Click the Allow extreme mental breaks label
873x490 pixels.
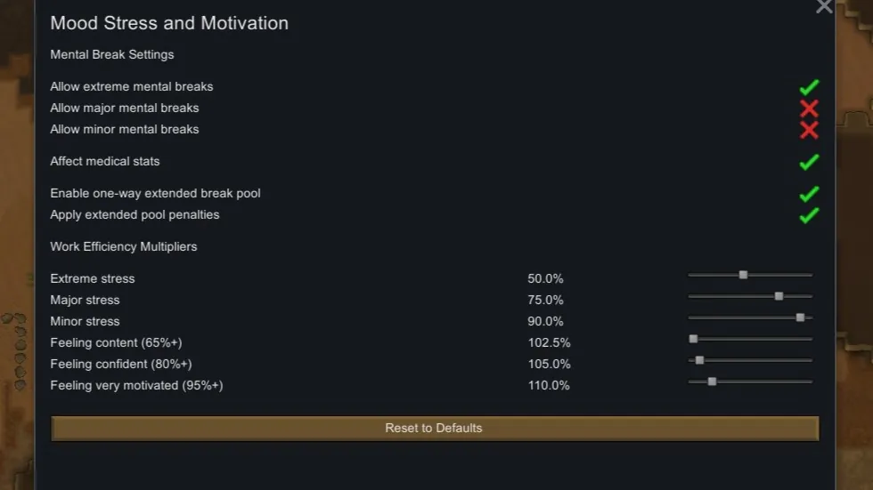tap(132, 87)
